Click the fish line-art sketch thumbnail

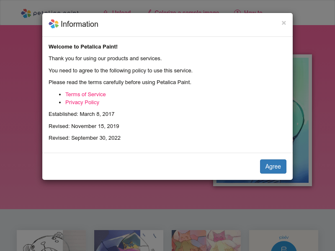point(51,241)
